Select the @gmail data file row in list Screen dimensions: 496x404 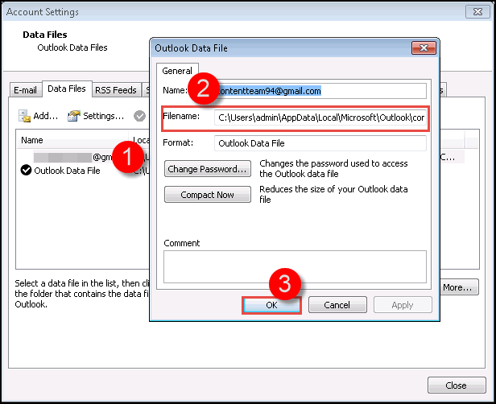[83, 157]
